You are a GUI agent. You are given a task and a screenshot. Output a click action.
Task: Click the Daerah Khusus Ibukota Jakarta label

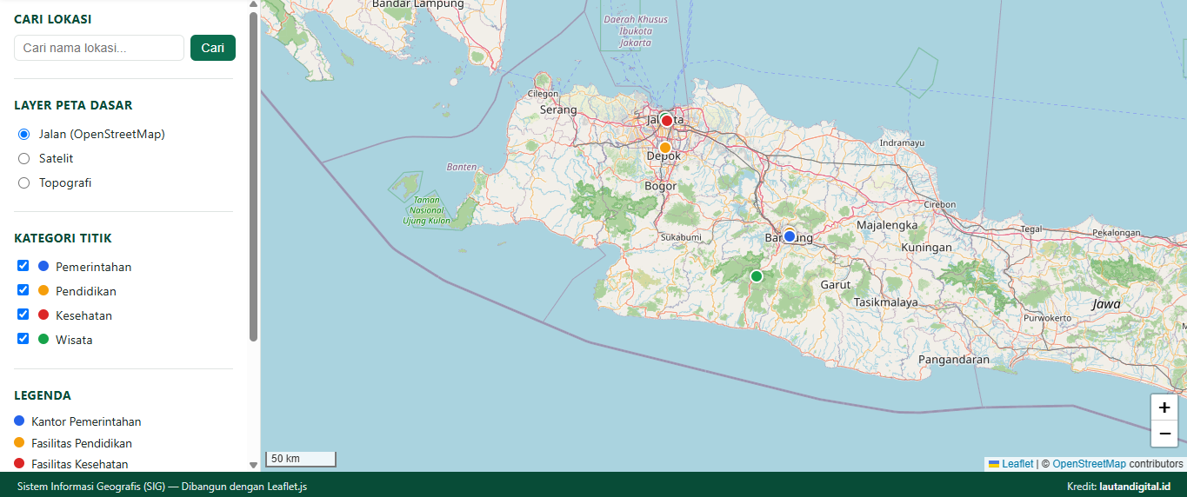pos(635,30)
